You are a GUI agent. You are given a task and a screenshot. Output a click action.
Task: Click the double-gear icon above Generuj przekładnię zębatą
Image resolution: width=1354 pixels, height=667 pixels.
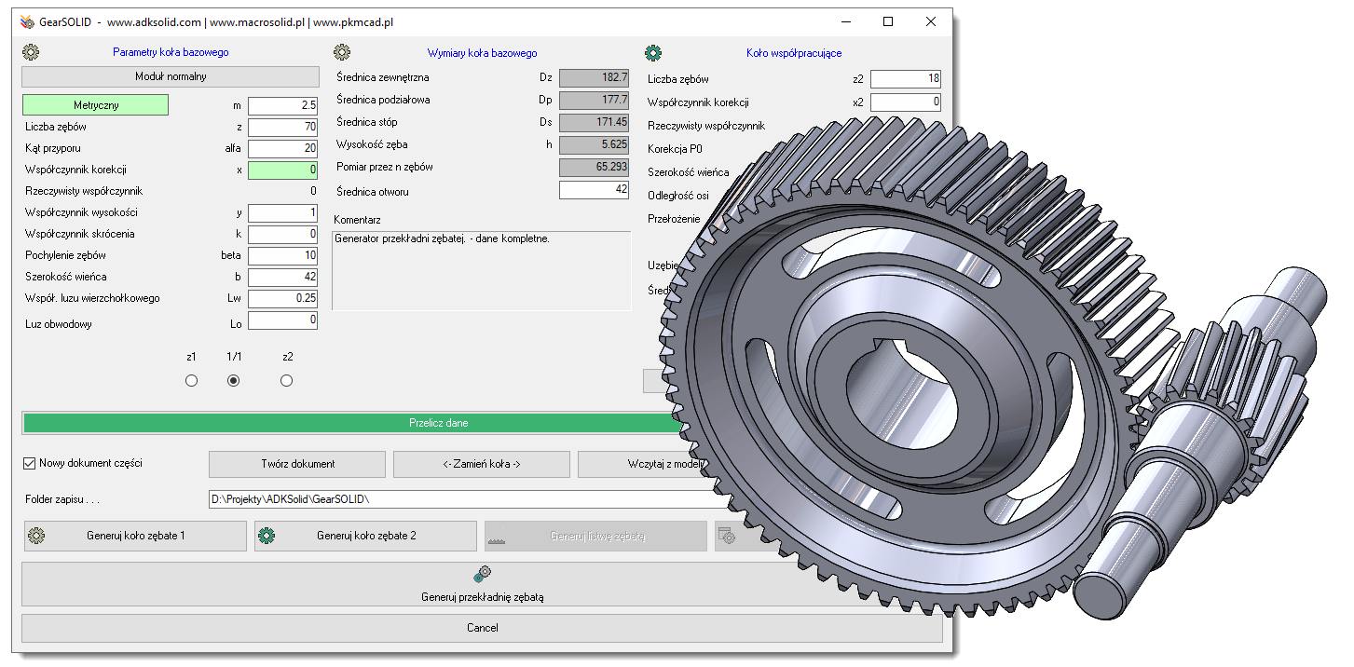[x=482, y=576]
